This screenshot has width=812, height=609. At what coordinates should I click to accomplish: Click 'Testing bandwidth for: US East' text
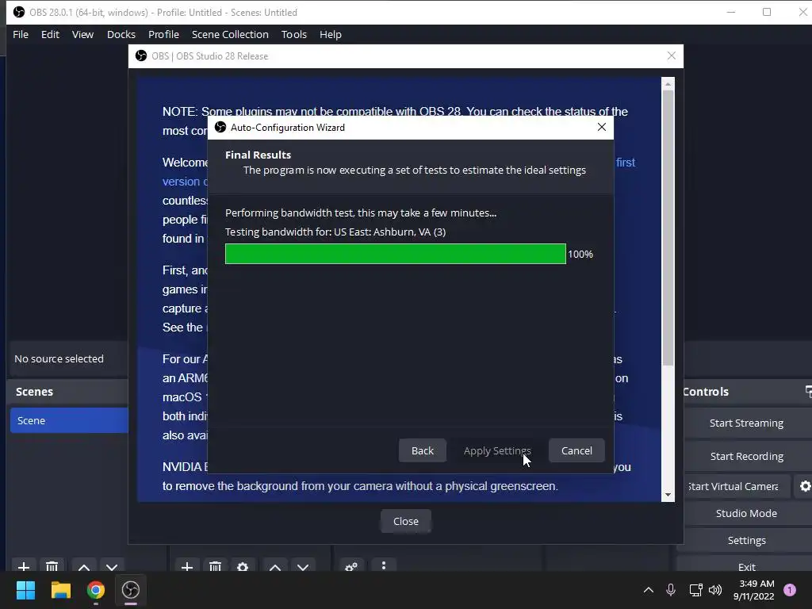tap(335, 232)
